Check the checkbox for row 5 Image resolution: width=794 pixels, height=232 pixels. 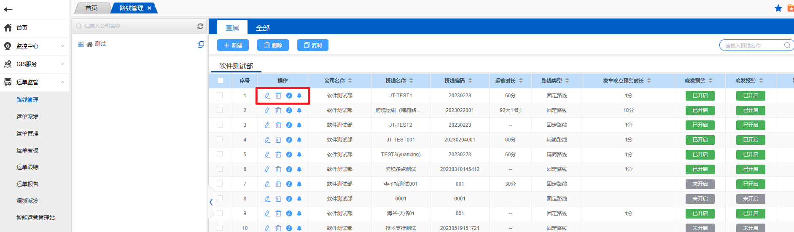pos(220,154)
